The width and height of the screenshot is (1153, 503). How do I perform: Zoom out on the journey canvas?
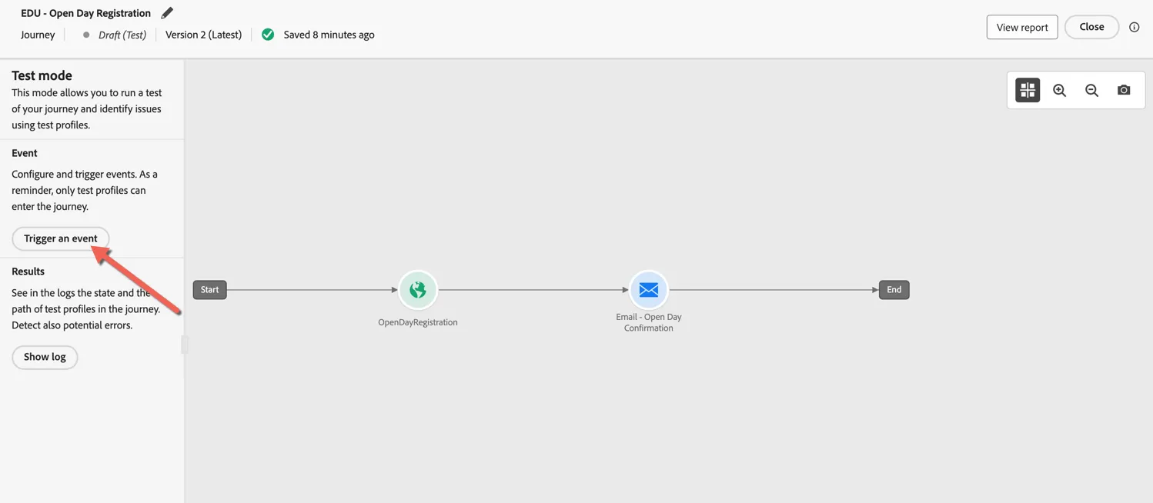(1091, 90)
